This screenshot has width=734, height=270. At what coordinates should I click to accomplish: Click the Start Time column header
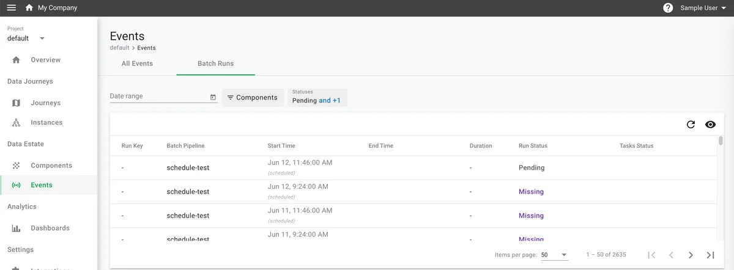point(281,146)
